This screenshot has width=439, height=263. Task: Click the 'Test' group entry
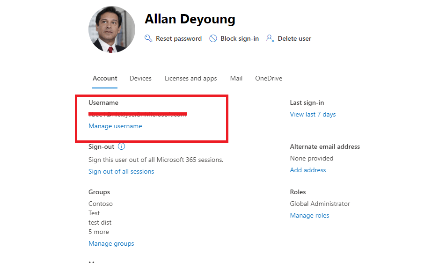click(x=94, y=213)
